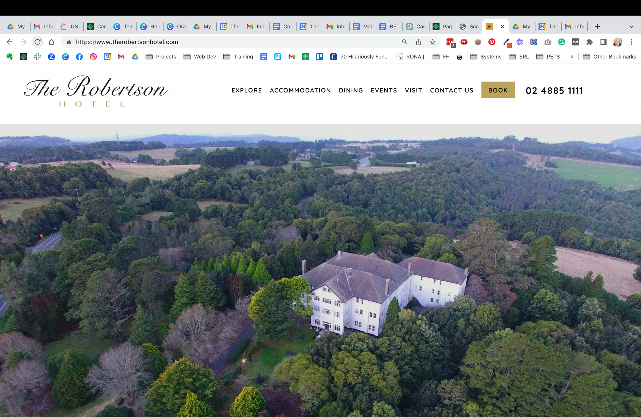641x417 pixels.
Task: Expand the Training bookmarks folder
Action: point(238,56)
